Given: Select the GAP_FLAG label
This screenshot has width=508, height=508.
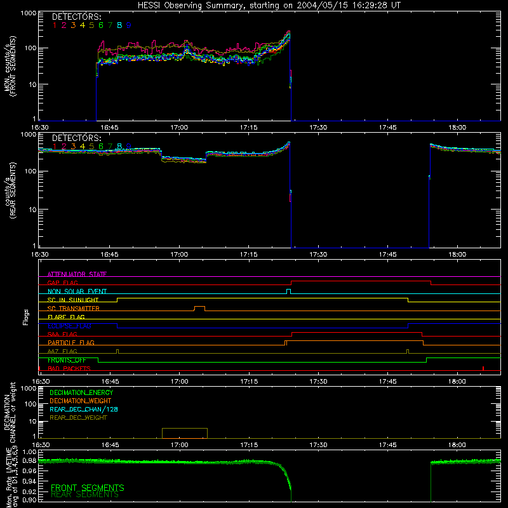Looking at the screenshot, I should click(62, 283).
